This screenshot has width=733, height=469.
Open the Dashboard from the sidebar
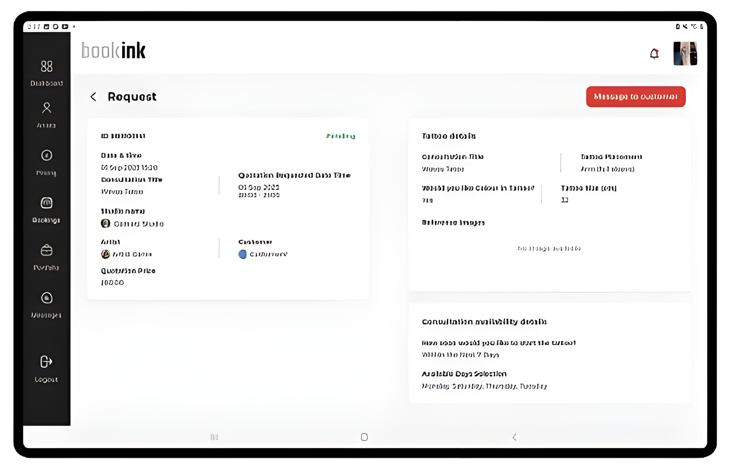[46, 72]
